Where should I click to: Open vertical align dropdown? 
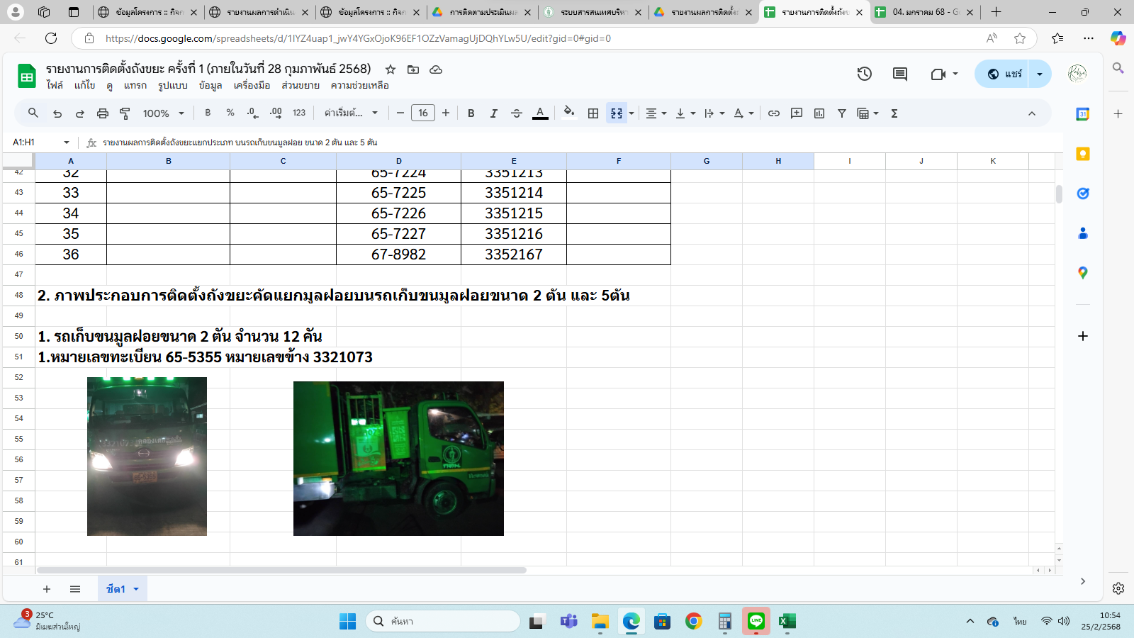point(685,113)
